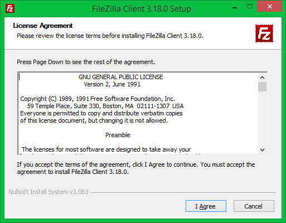This screenshot has width=286, height=223.
Task: Minimize the FileZilla Setup window
Action: coord(235,8)
